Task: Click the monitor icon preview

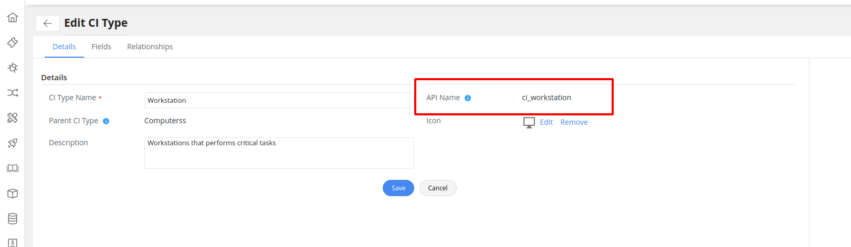Action: tap(529, 122)
